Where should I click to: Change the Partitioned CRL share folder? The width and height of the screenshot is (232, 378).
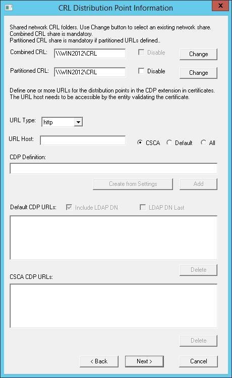[198, 73]
